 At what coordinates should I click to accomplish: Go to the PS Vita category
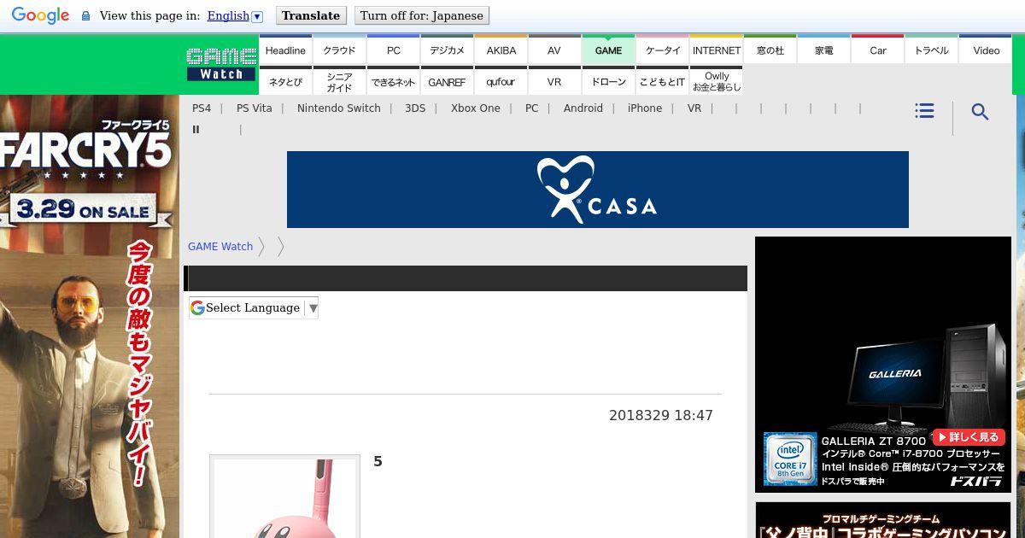pos(255,108)
